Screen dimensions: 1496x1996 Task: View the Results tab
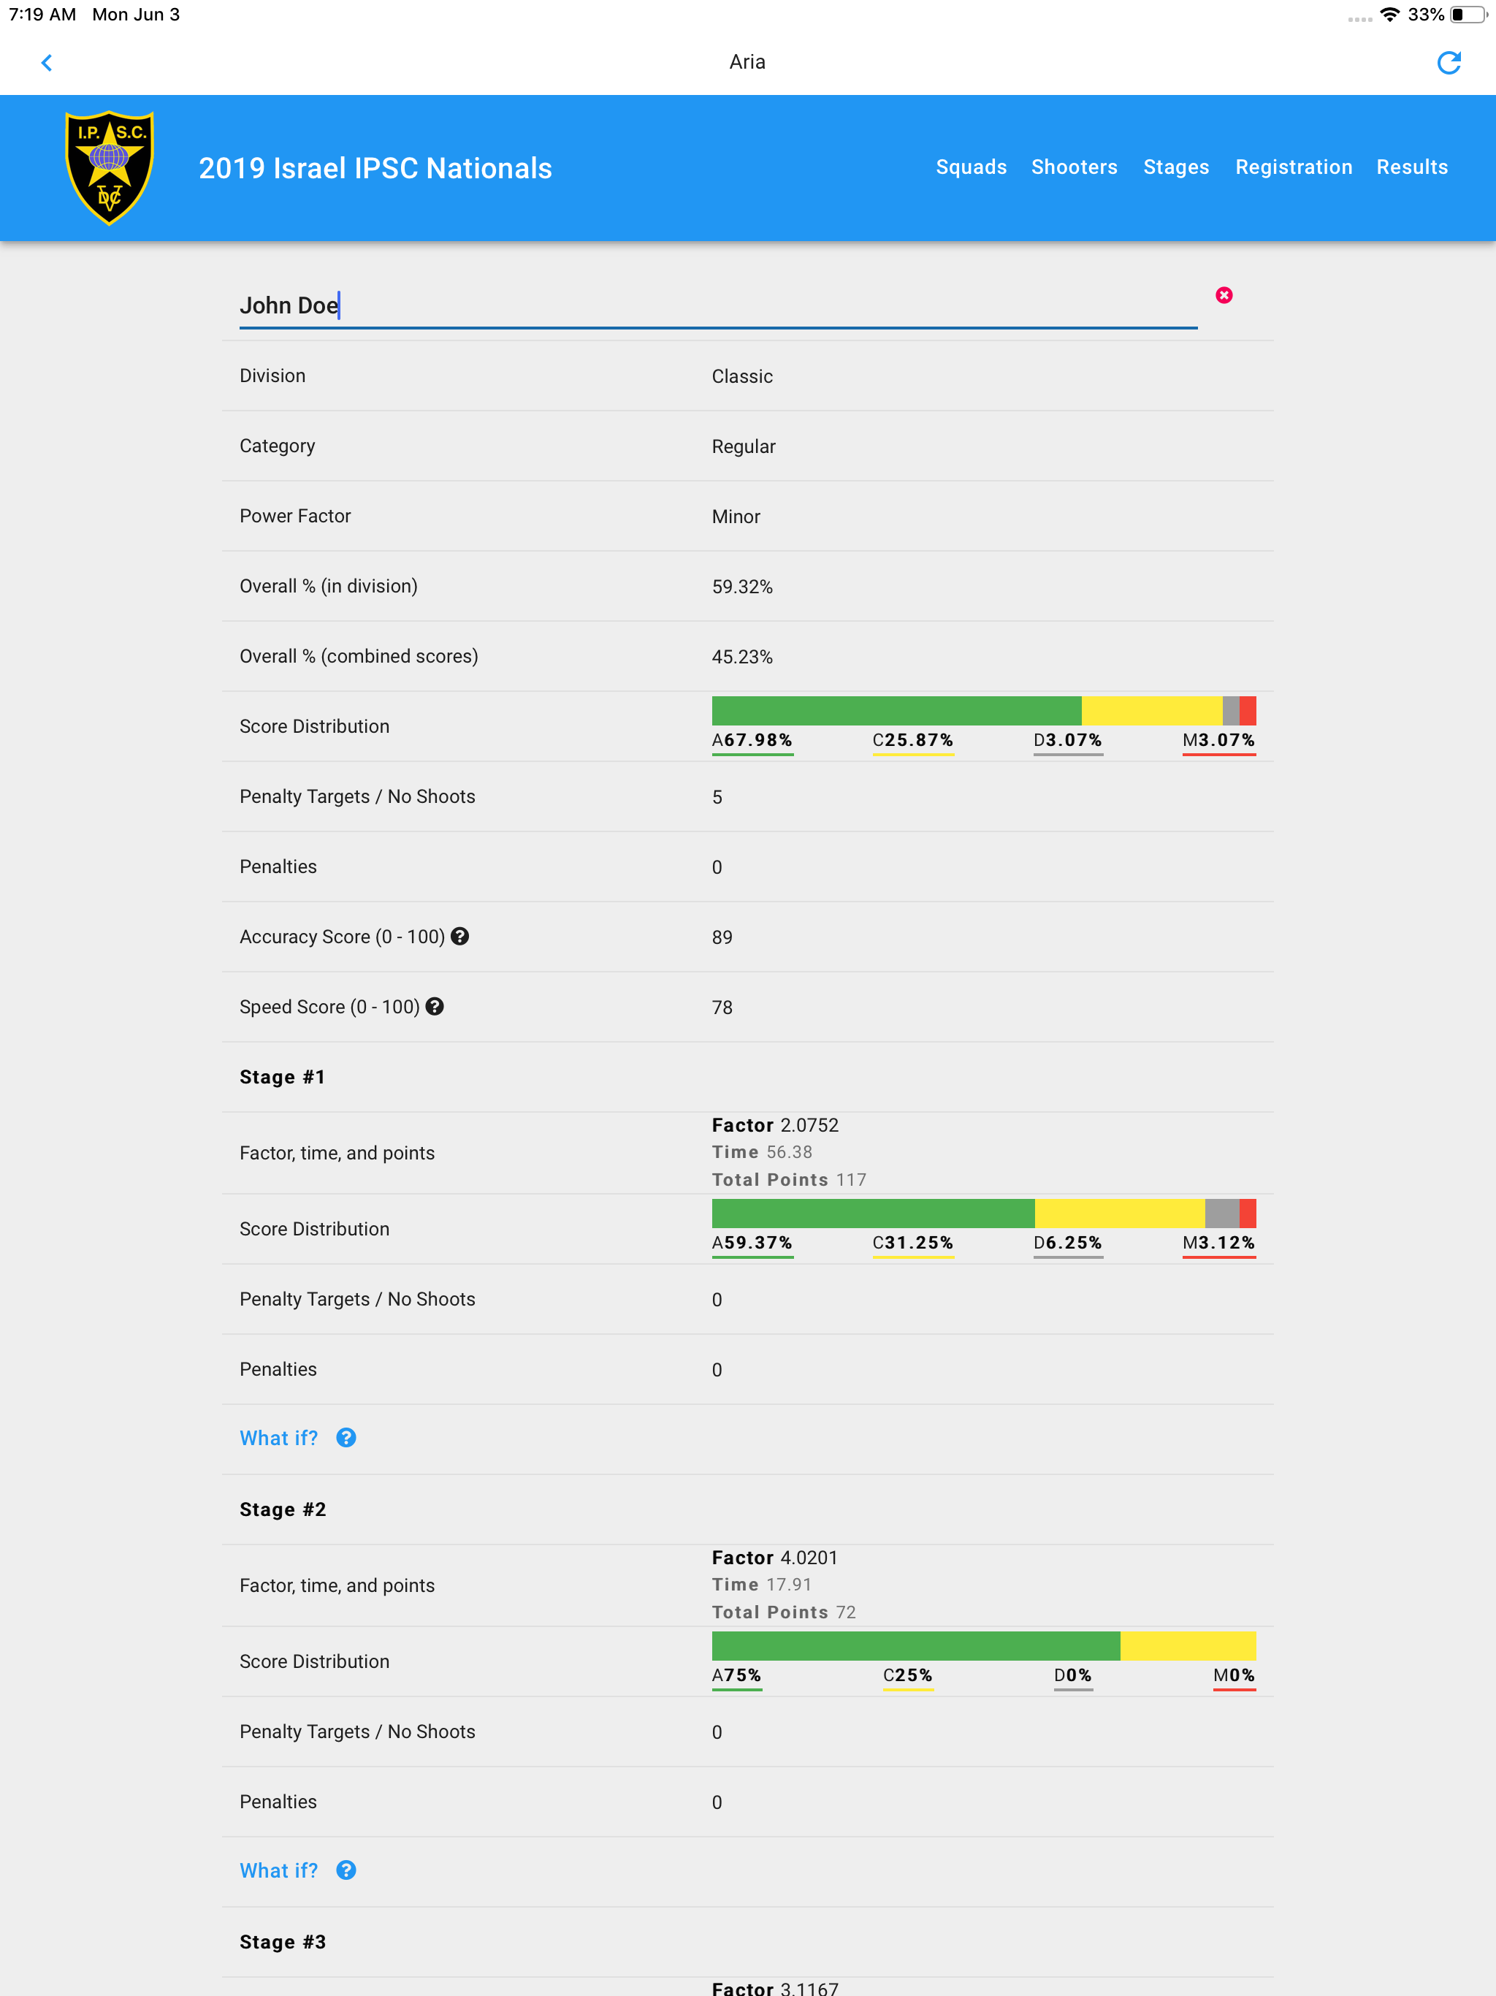click(1411, 168)
